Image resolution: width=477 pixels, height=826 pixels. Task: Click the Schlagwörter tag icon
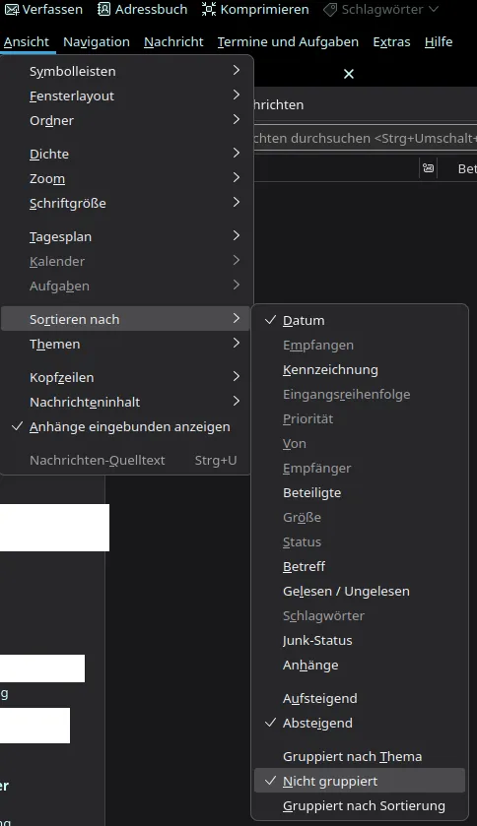pyautogui.click(x=330, y=10)
